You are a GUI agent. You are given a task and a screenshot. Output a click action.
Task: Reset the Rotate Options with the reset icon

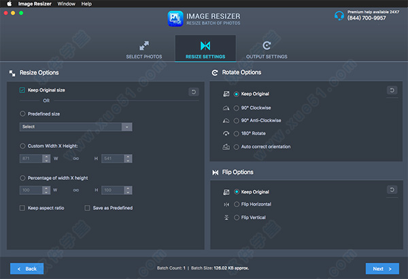[392, 90]
